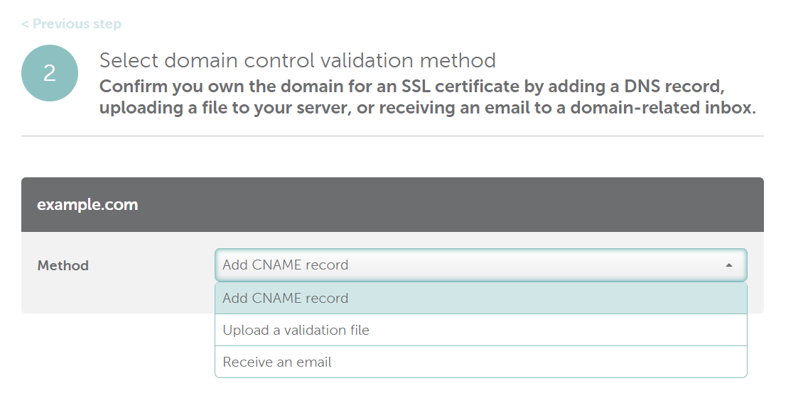Viewport: 803px width, 405px height.
Task: Click the less-than chevron before Previous step
Action: [x=25, y=24]
